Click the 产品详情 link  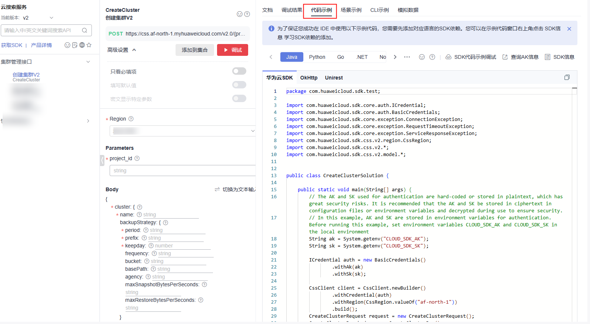[41, 45]
